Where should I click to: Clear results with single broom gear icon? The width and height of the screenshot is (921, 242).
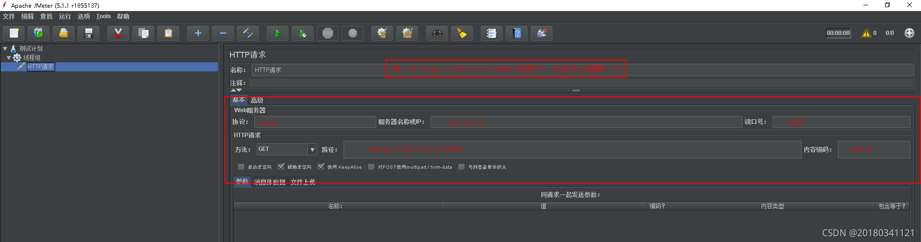click(x=382, y=33)
